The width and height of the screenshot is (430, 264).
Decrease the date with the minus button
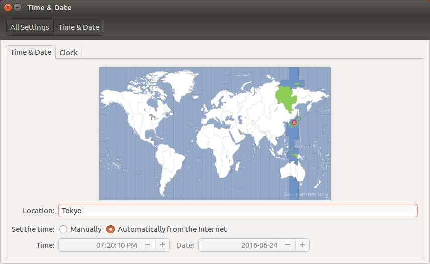coord(288,245)
